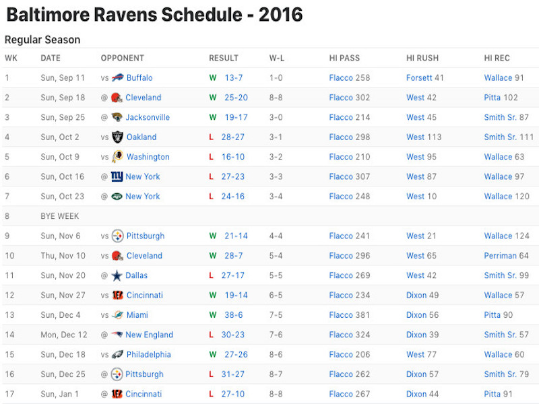This screenshot has height=404, width=539.
Task: Open the 27-10 game result link
Action: 232,394
